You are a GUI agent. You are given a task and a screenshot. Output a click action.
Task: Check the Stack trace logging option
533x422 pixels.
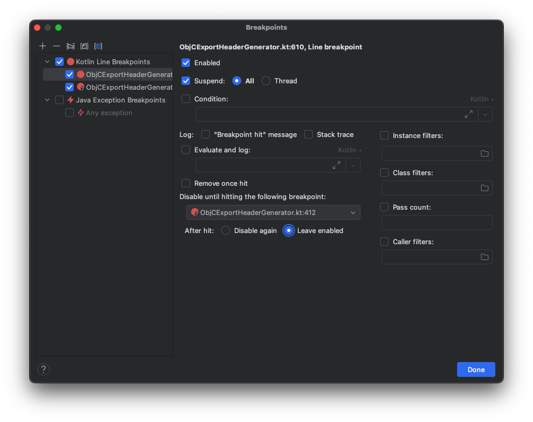(x=308, y=134)
